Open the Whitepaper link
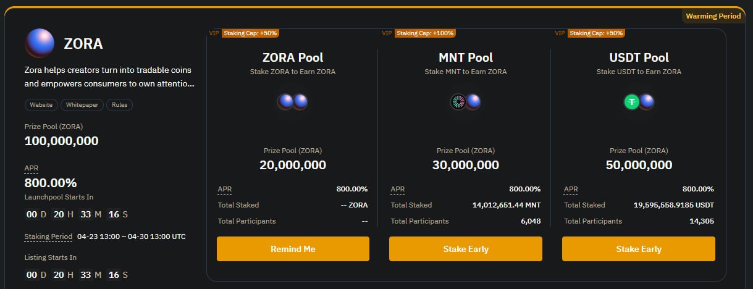The image size is (753, 289). tap(82, 105)
